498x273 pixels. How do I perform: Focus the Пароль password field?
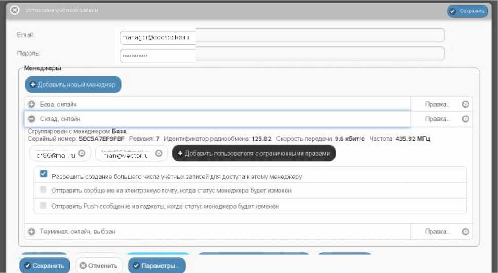tap(282, 54)
